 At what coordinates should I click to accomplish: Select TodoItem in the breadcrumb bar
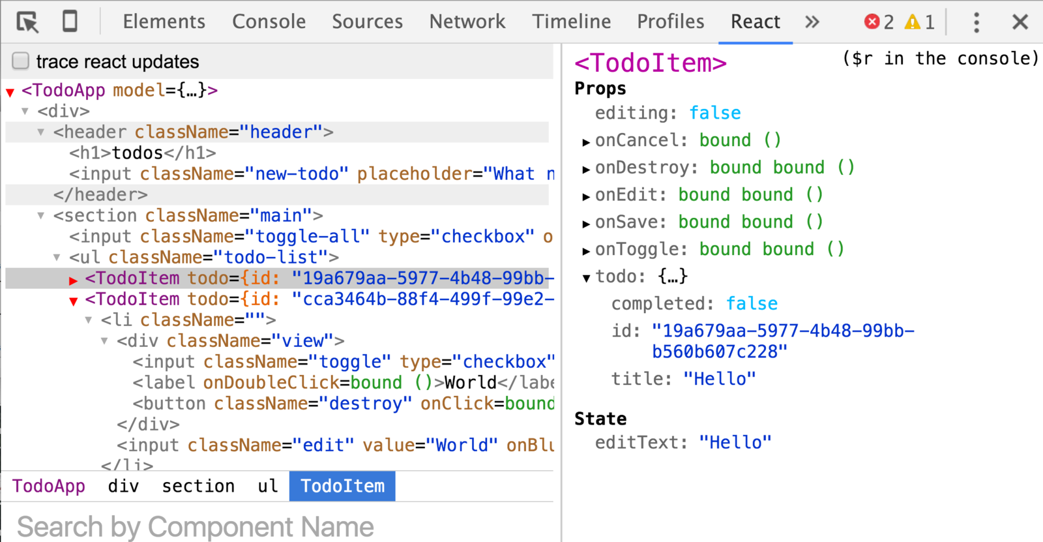click(342, 486)
